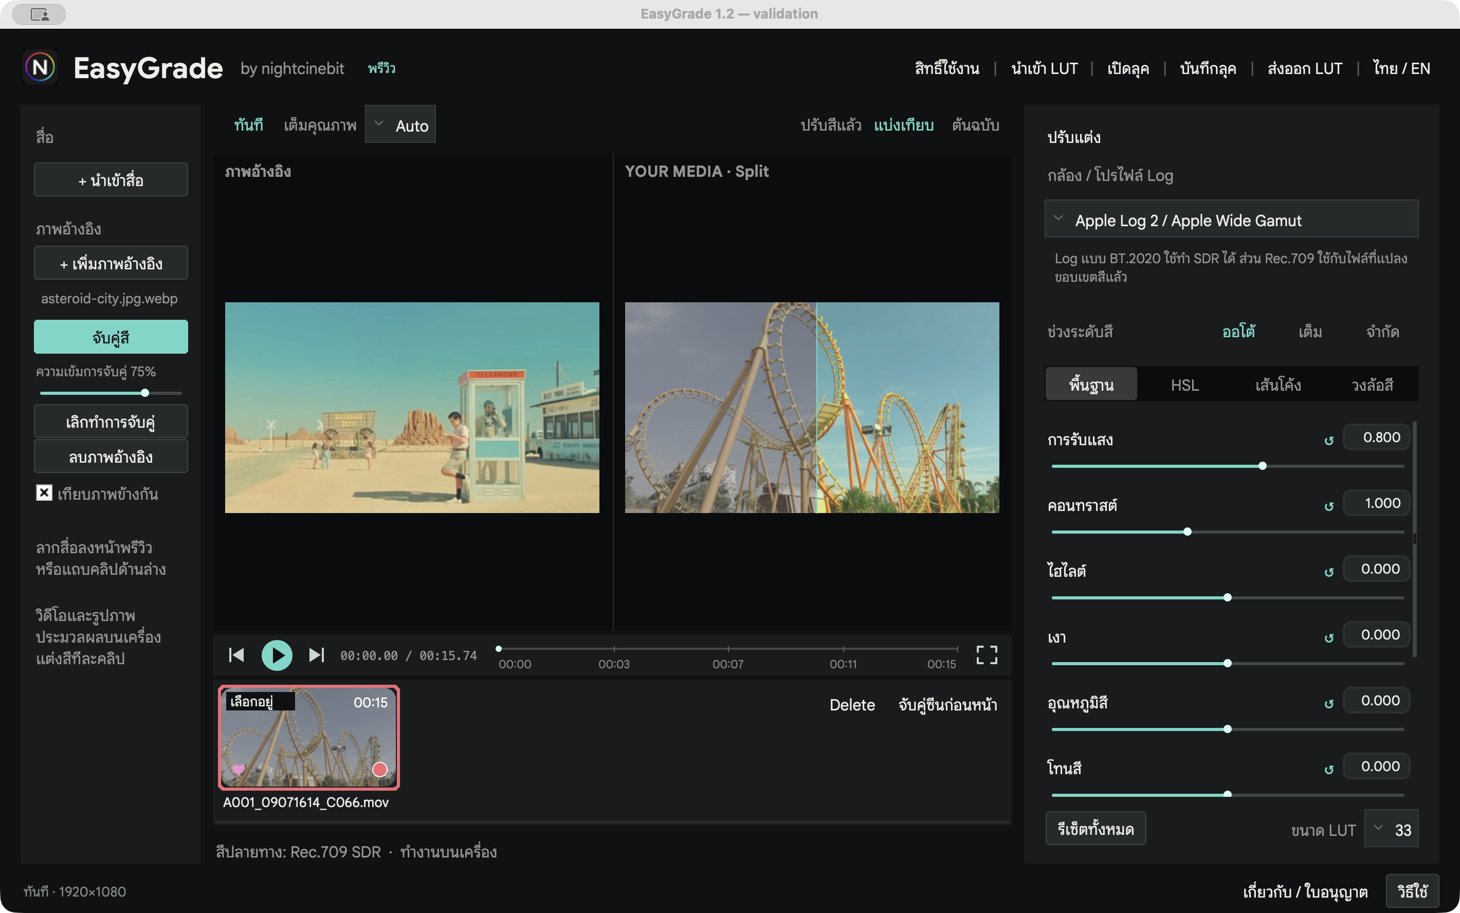Open the Auto preview dropdown
Screen dimensions: 1460x913
click(400, 124)
